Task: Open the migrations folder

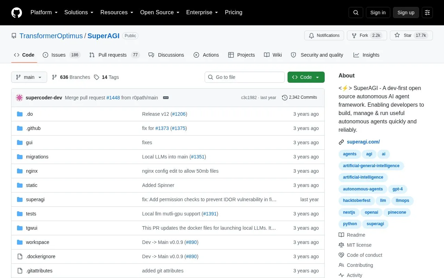Action: pyautogui.click(x=37, y=157)
